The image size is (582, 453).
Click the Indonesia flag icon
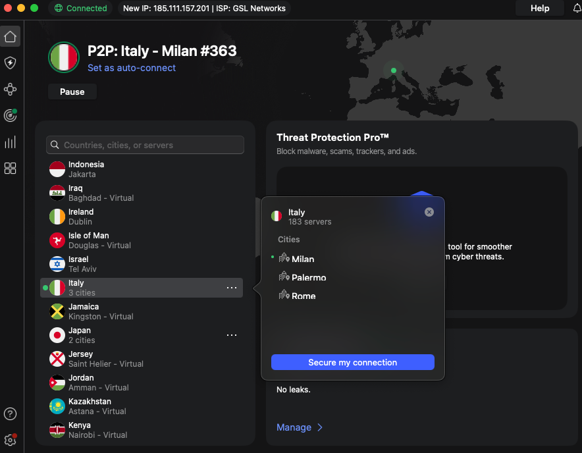[x=57, y=169]
